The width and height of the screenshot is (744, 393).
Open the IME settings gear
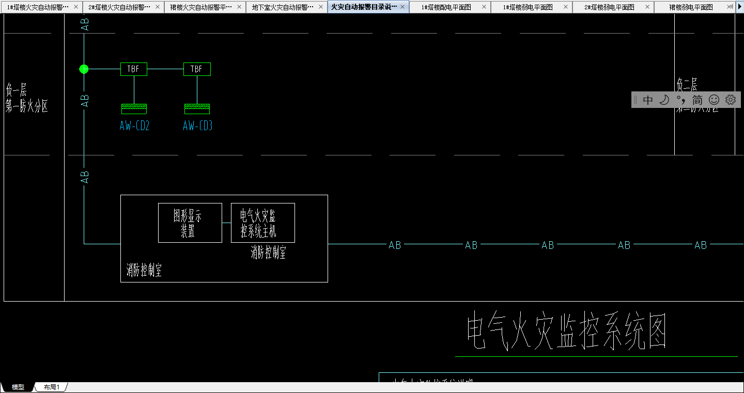[x=730, y=100]
